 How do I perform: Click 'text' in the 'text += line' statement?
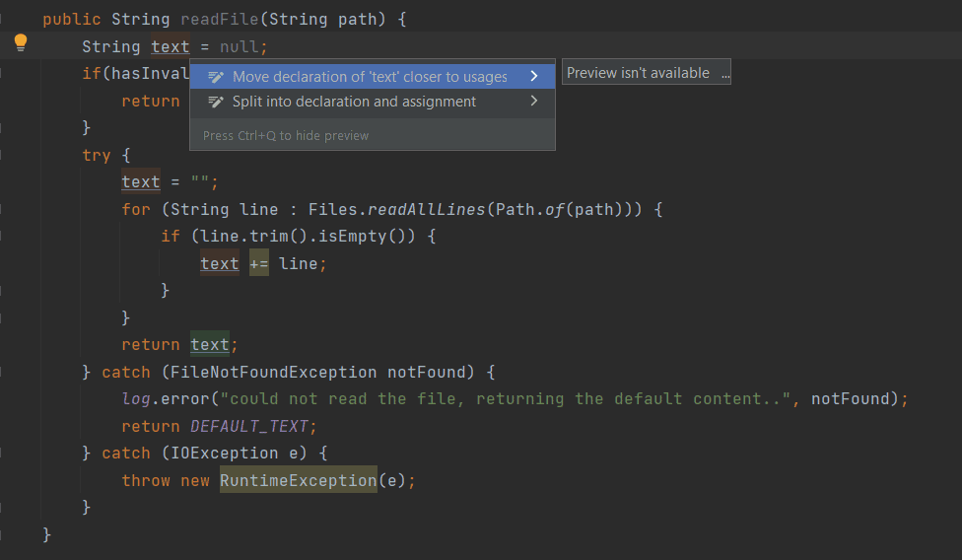tap(220, 264)
